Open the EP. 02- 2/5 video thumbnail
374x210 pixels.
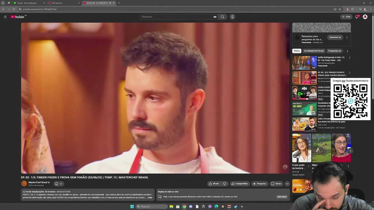click(304, 78)
